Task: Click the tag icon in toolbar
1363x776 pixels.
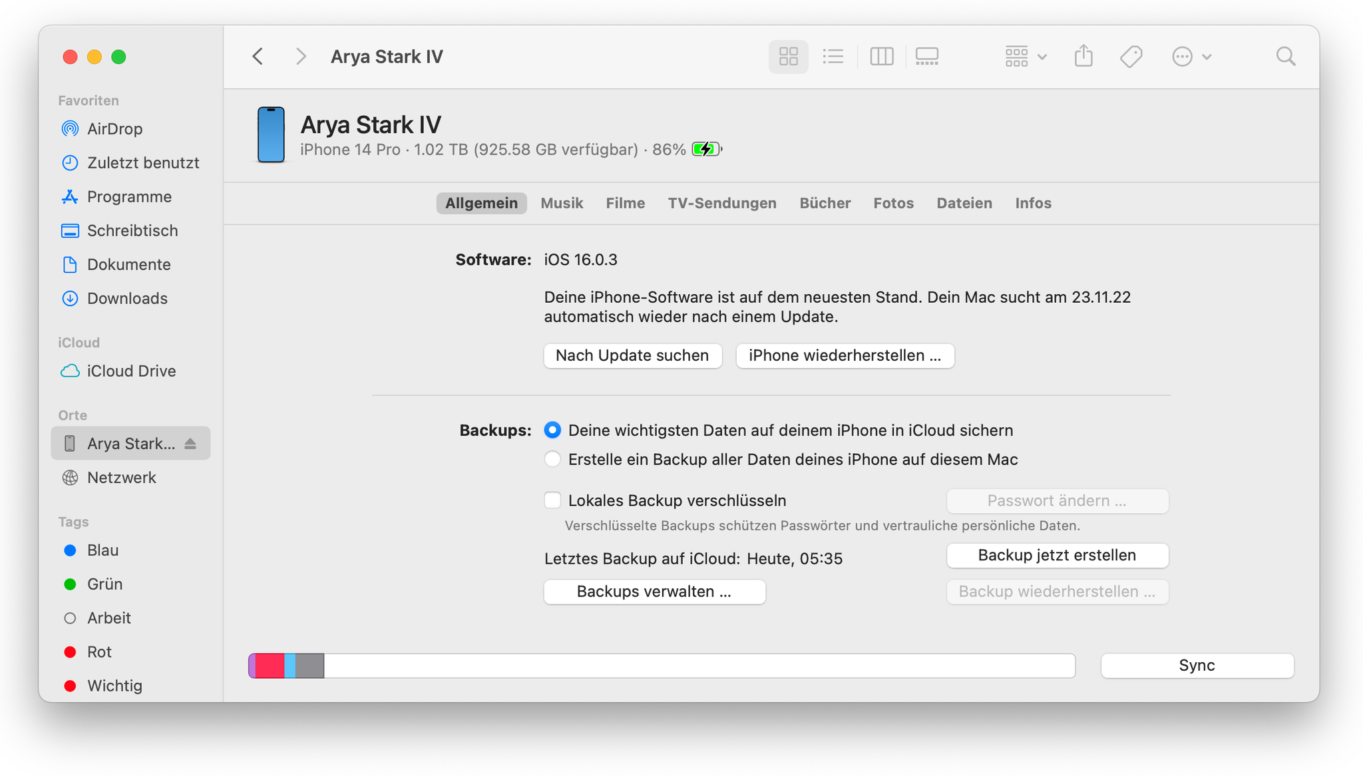Action: click(x=1131, y=57)
